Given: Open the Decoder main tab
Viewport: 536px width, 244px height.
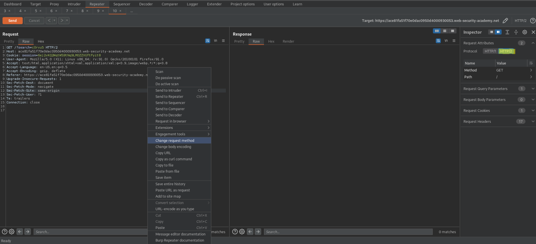Looking at the screenshot, I should click(x=146, y=4).
